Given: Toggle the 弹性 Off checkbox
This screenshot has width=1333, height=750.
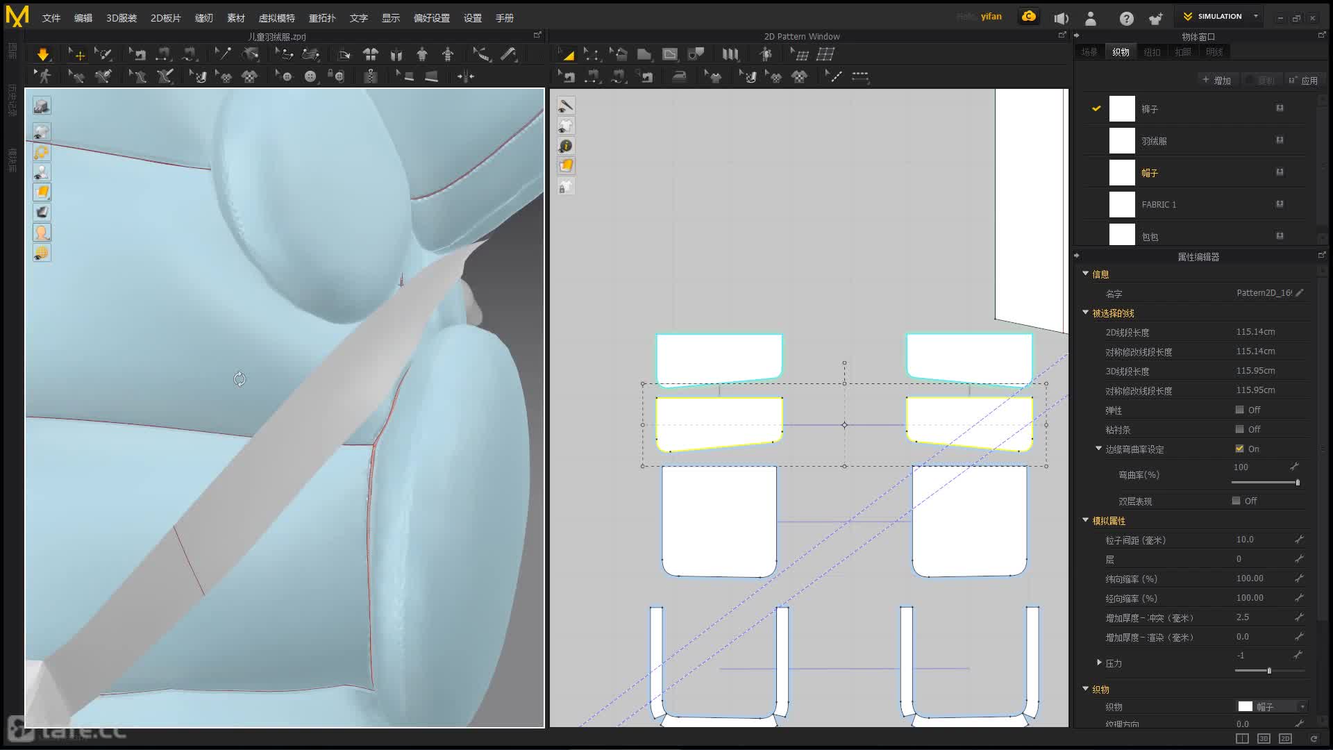Looking at the screenshot, I should coord(1239,410).
